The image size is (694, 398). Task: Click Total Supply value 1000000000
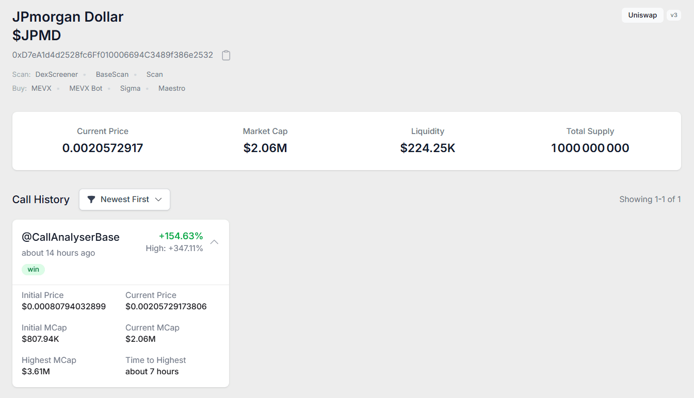coord(590,148)
